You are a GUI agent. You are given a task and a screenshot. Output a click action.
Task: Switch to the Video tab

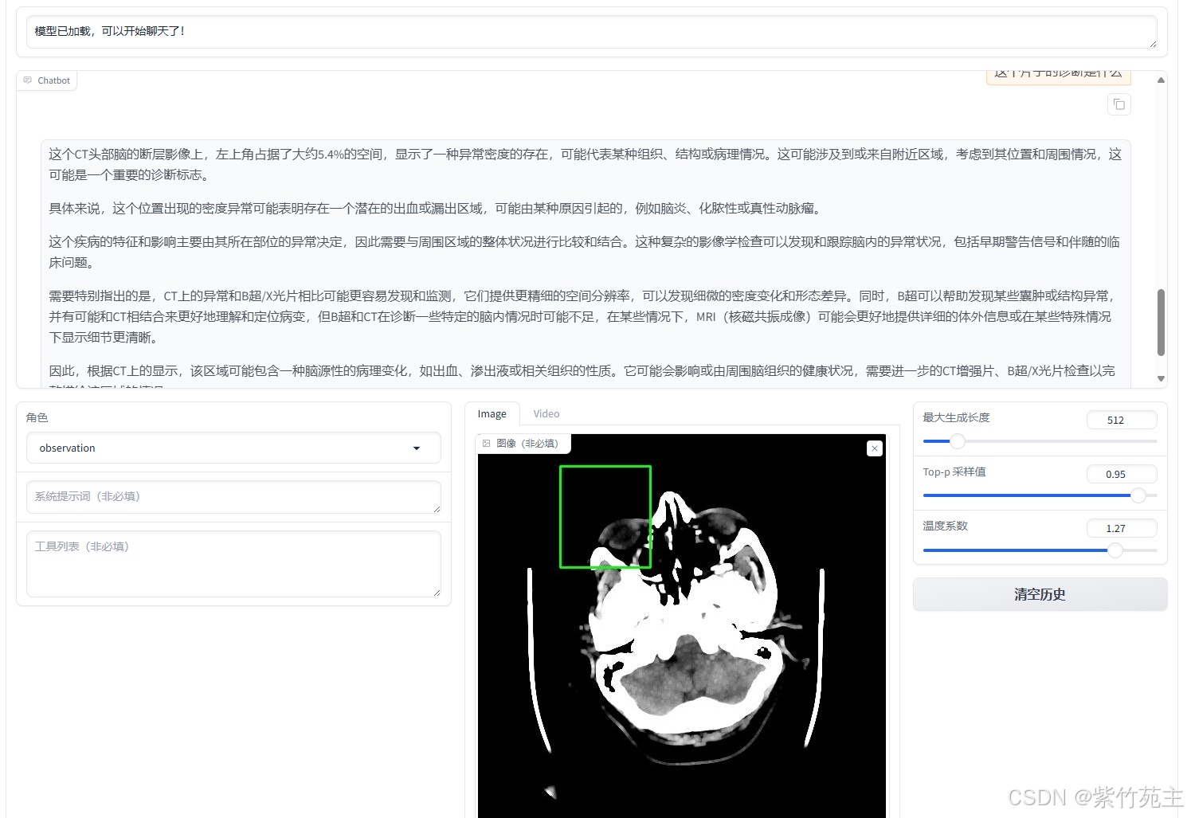pyautogui.click(x=546, y=413)
